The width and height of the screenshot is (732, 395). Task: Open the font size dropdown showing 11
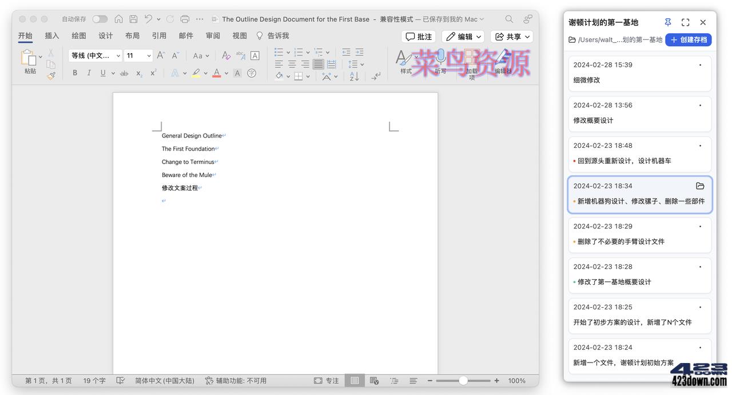138,55
